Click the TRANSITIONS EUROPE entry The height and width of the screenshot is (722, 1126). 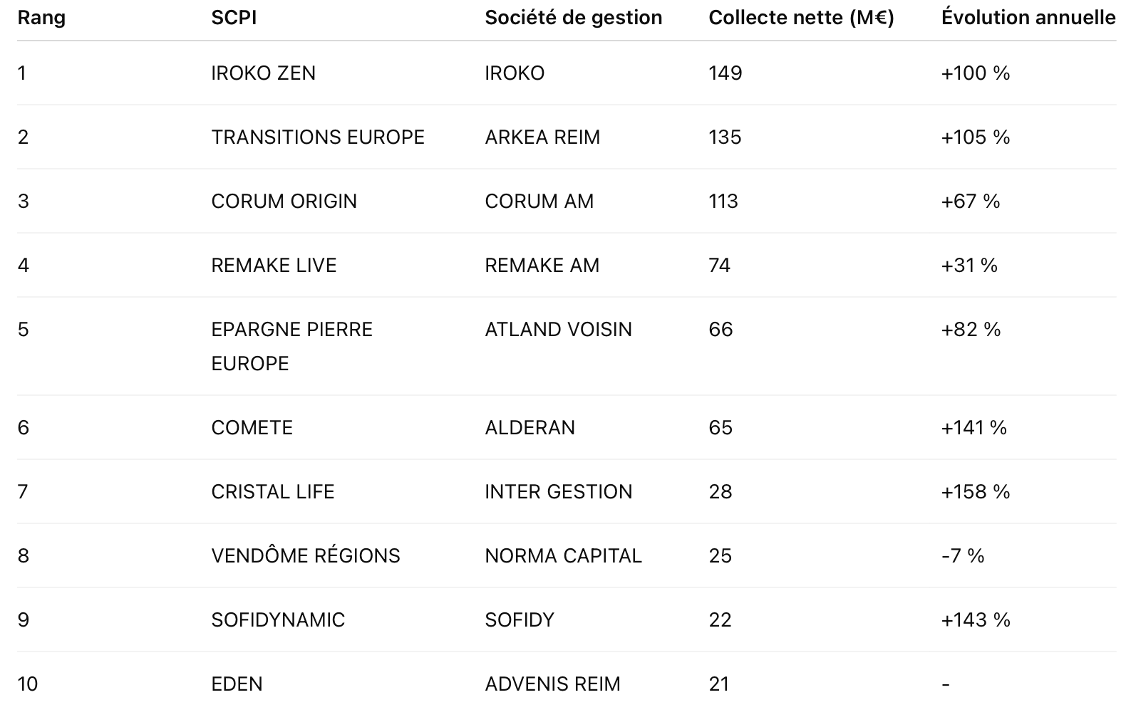318,137
